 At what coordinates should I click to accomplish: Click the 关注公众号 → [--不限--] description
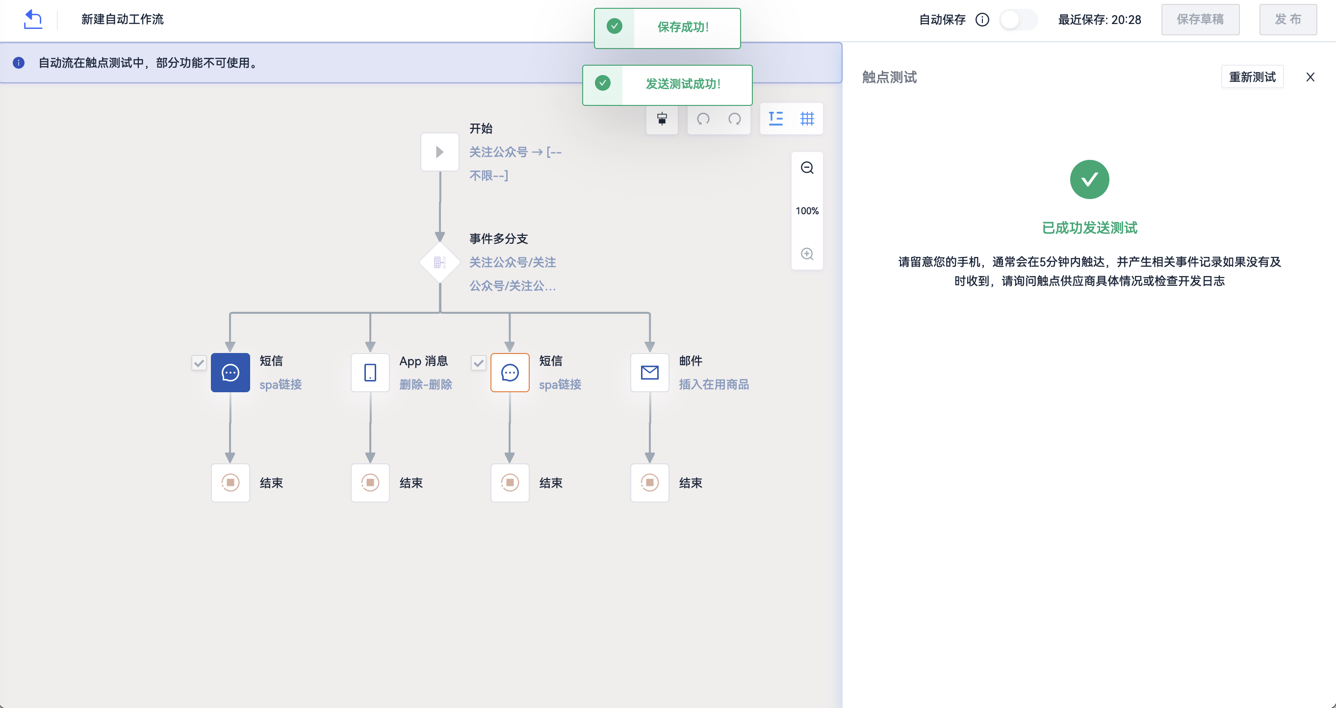515,164
